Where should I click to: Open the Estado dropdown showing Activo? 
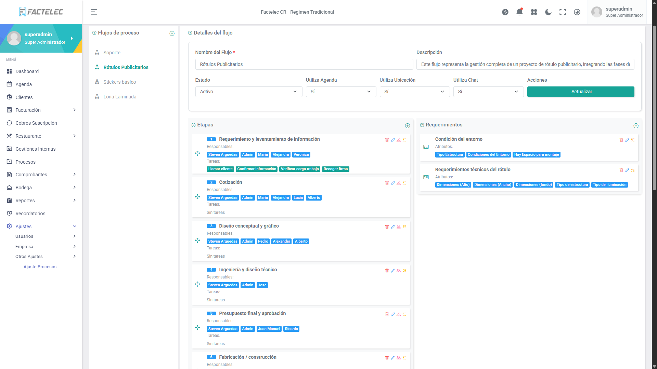(x=248, y=92)
